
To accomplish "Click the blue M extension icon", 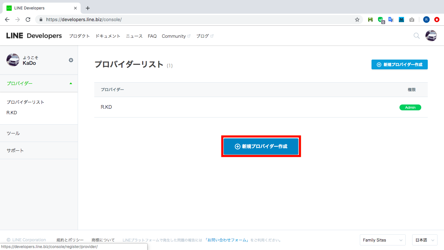I will click(x=401, y=20).
